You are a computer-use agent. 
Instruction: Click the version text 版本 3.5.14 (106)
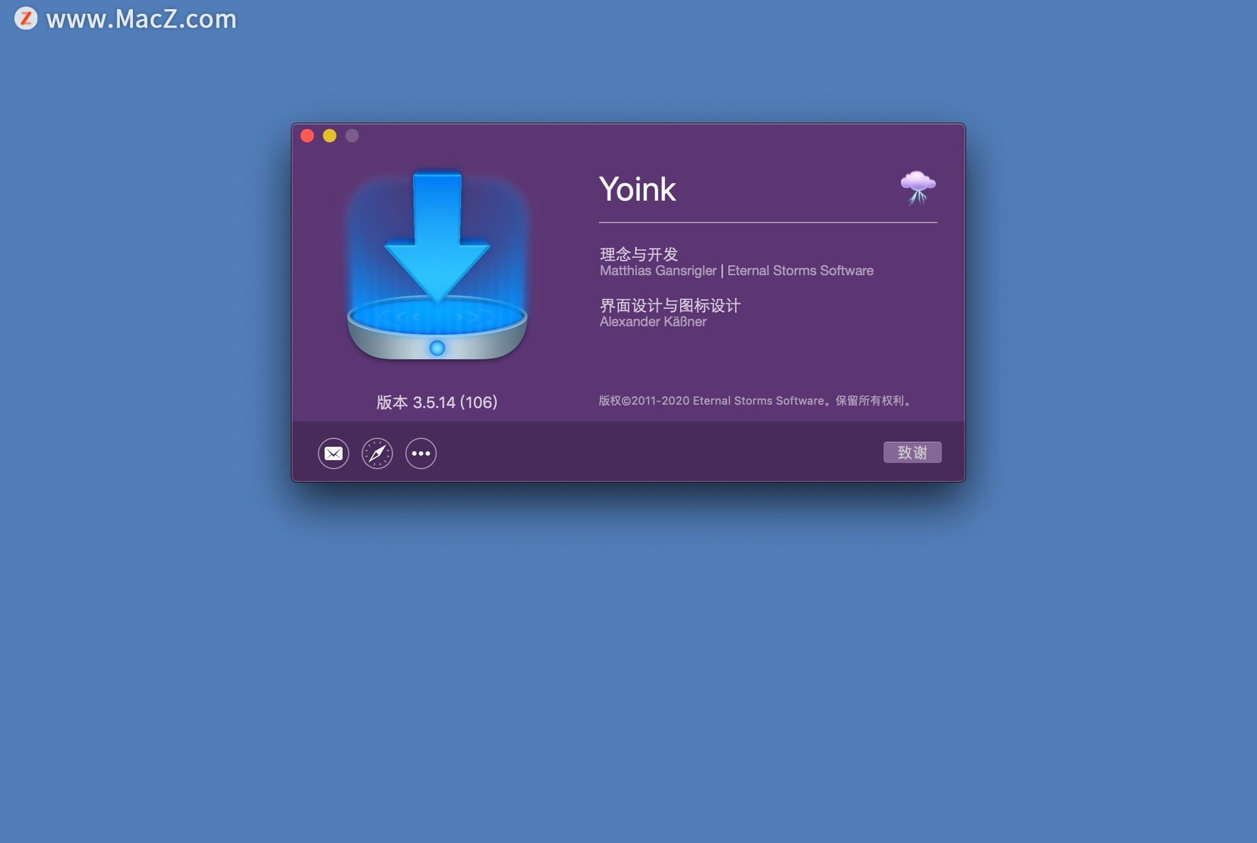[437, 402]
